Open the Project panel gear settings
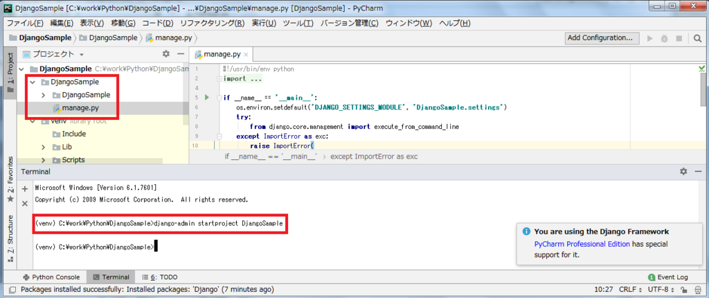Image resolution: width=709 pixels, height=298 pixels. pos(166,54)
